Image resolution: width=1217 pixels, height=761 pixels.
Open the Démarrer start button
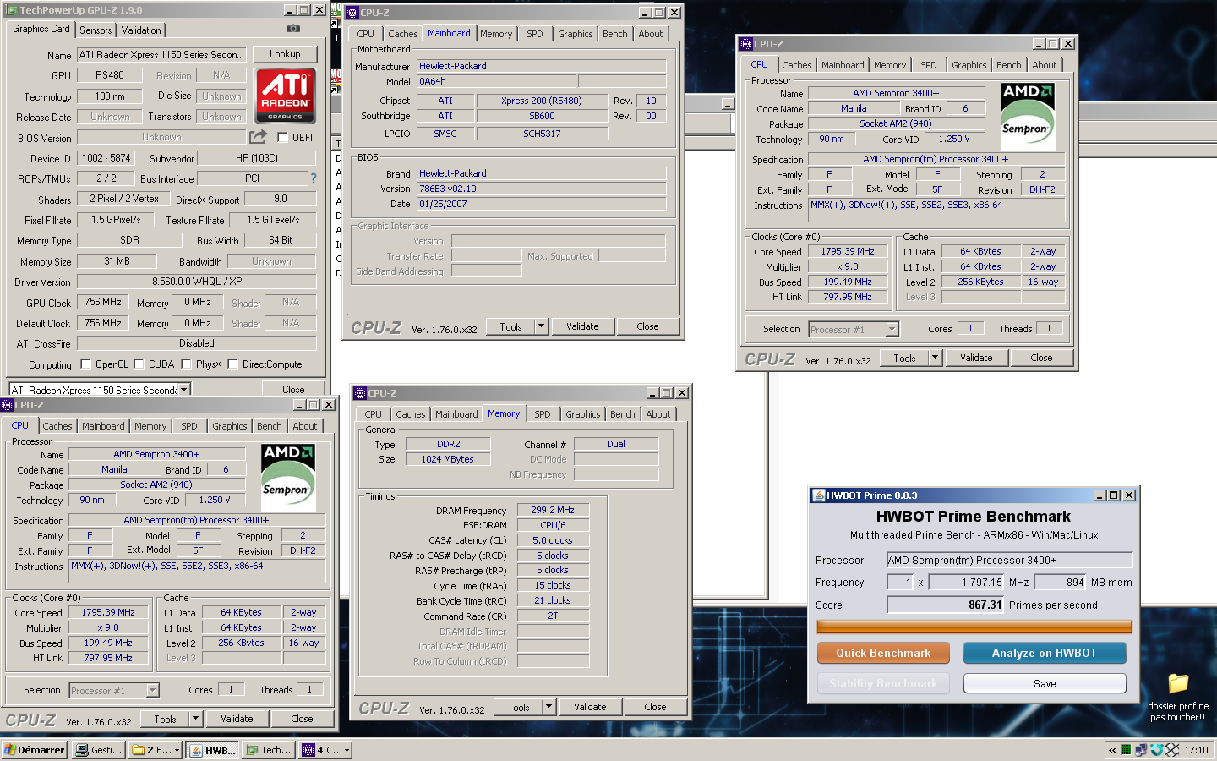(35, 750)
